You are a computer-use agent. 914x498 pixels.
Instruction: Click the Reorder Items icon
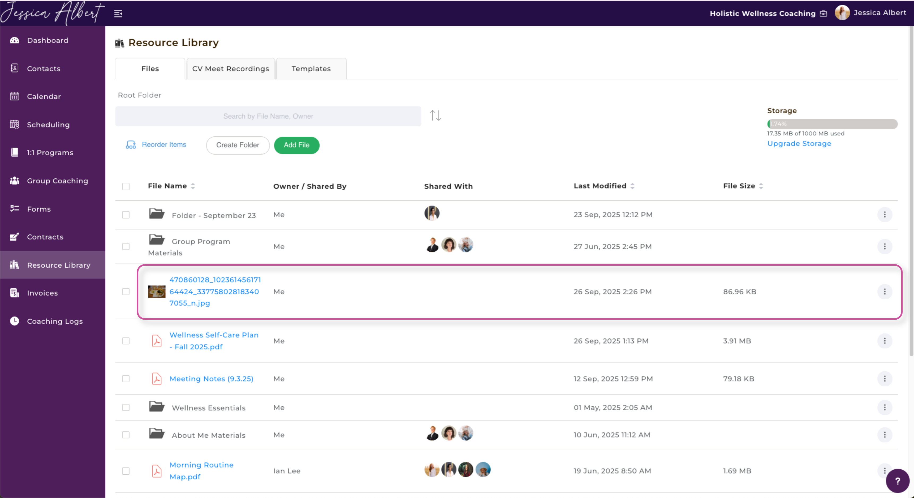[x=131, y=145]
